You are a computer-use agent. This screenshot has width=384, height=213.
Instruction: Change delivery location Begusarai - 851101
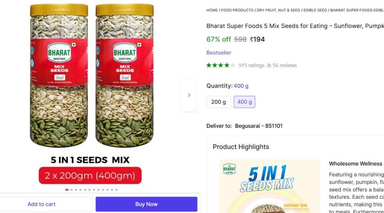click(x=259, y=126)
